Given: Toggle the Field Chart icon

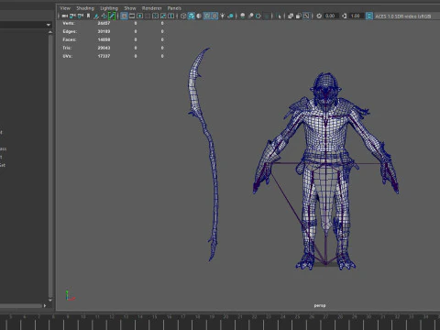Looking at the screenshot, I should pos(156,16).
